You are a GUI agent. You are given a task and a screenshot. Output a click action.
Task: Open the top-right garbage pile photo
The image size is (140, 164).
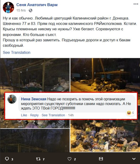tap(105, 75)
